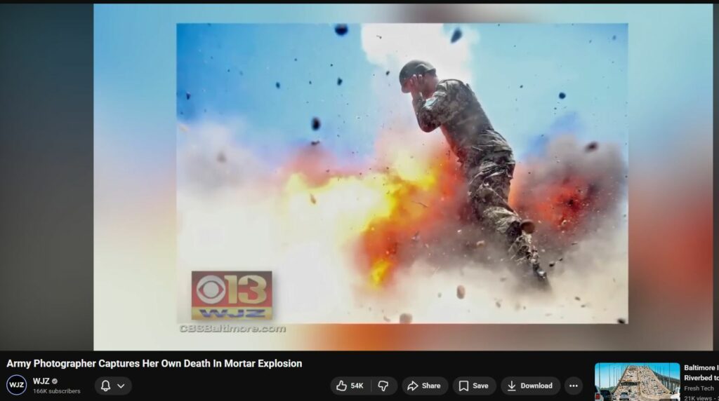Screen dimensions: 719x401
Task: Open the recommended bridge traffic video thumbnail
Action: (637, 381)
